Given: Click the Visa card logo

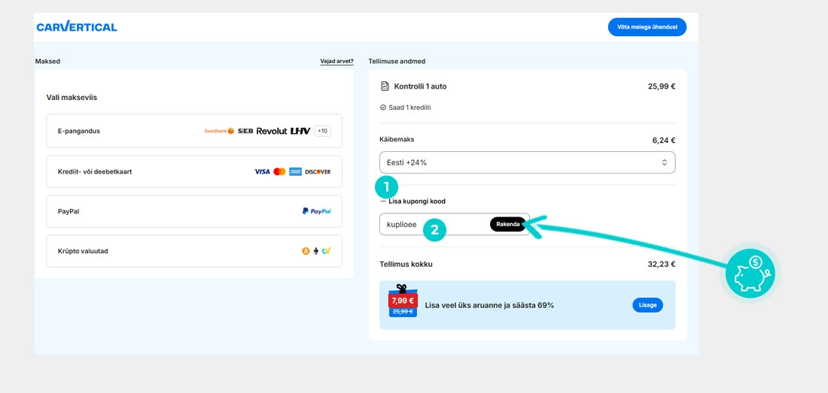Looking at the screenshot, I should pos(262,172).
